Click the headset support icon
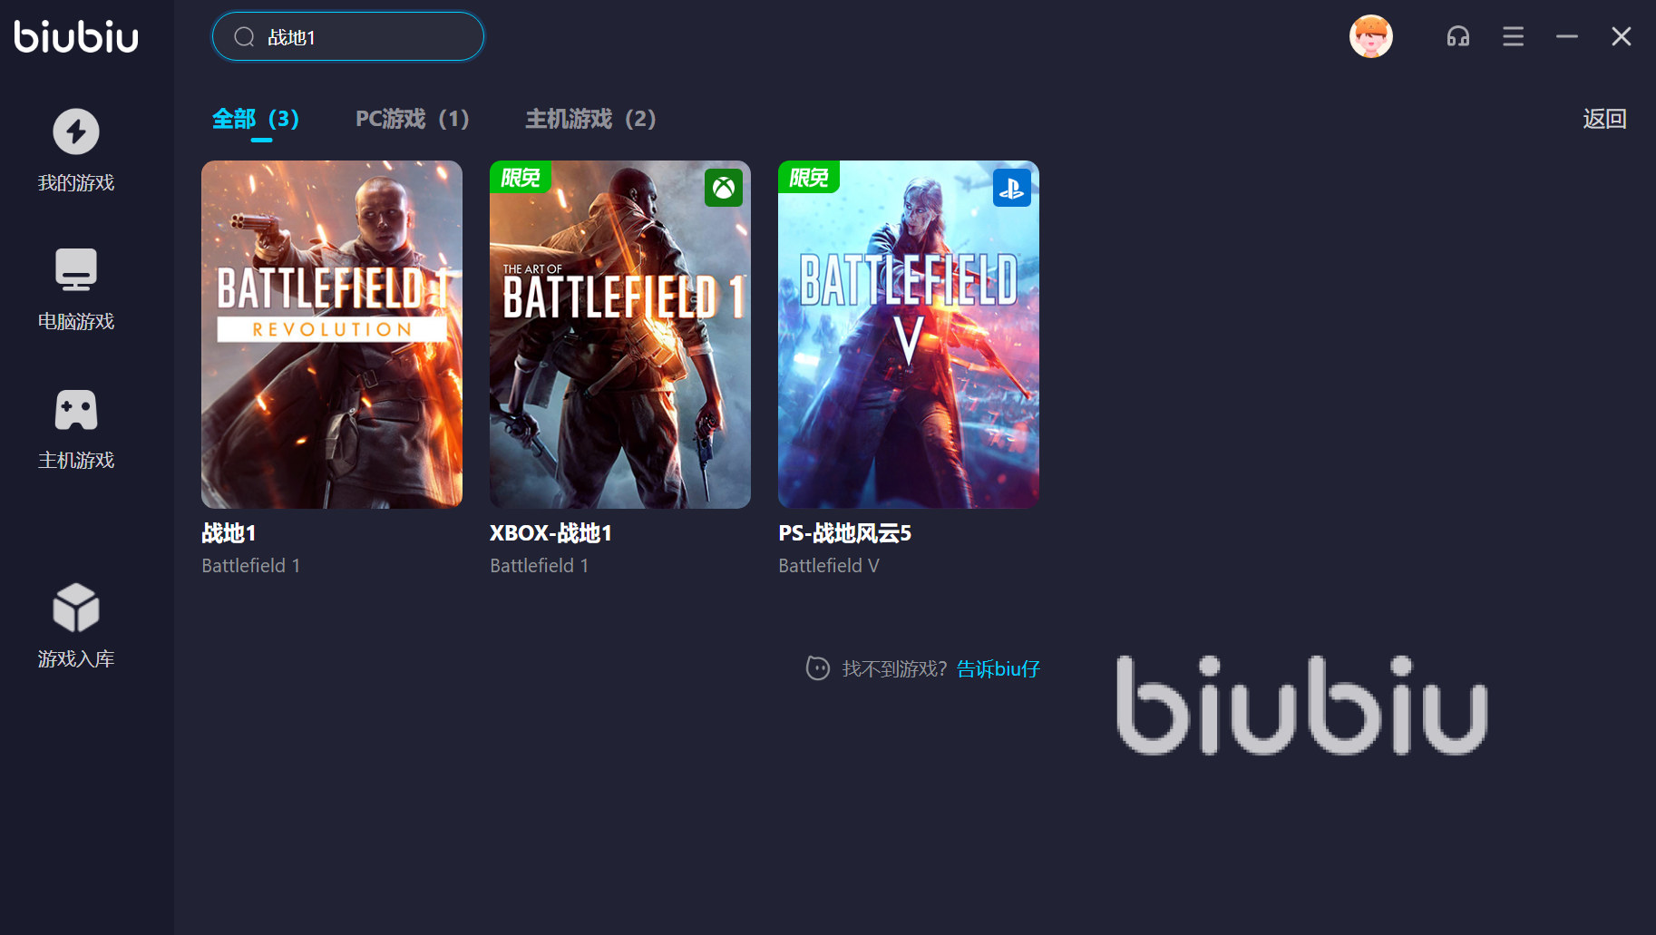1656x935 pixels. [1458, 36]
